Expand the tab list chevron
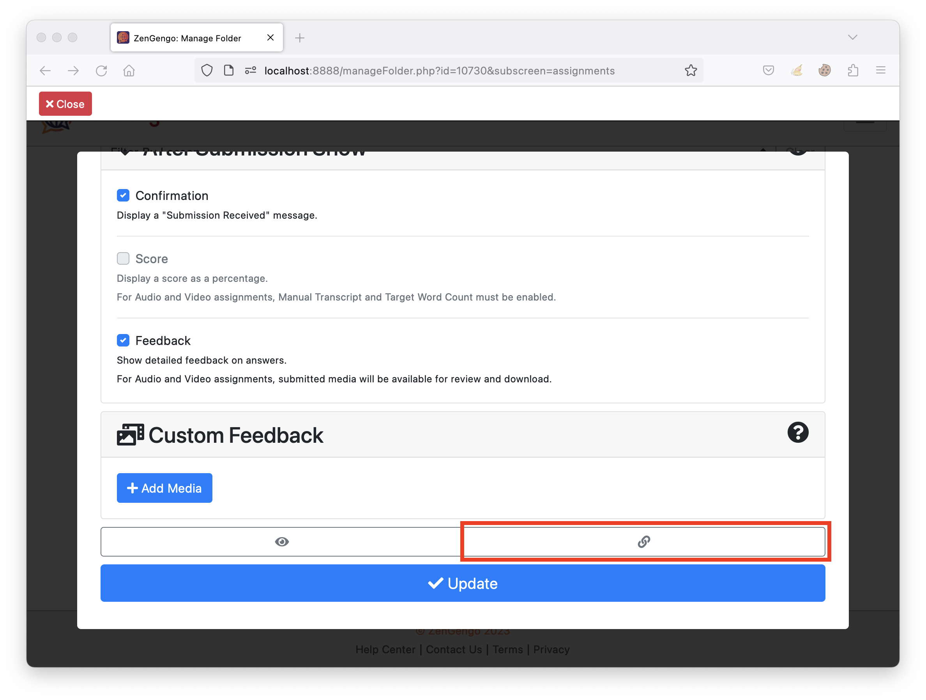 [852, 37]
